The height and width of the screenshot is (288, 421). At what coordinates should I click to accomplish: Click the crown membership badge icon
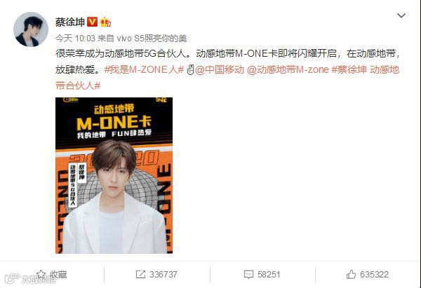coord(105,22)
